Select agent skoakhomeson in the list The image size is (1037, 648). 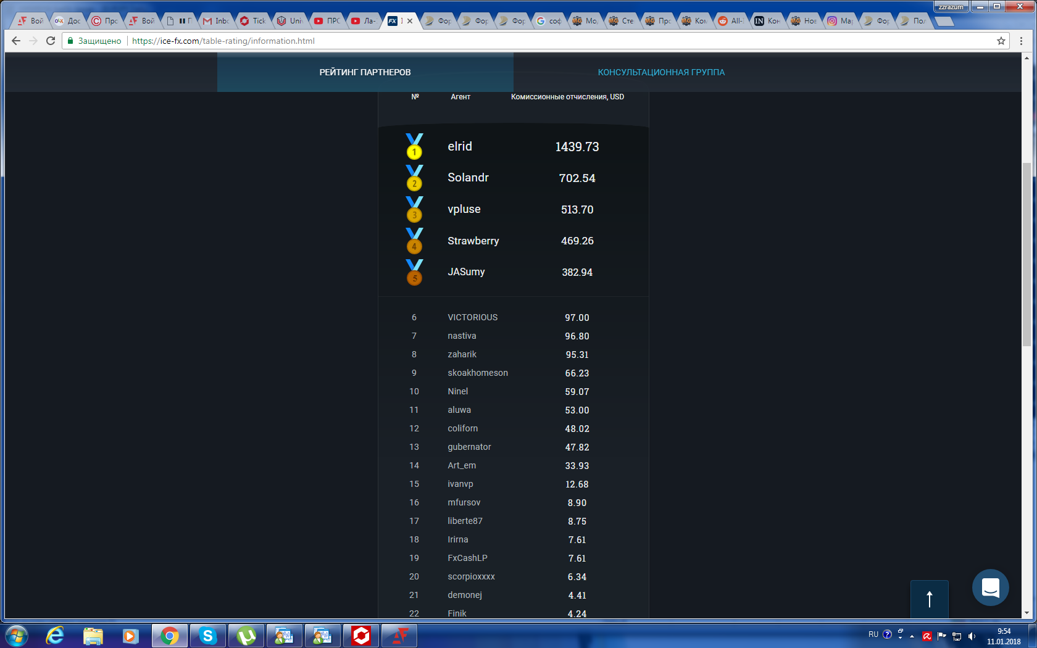pyautogui.click(x=478, y=373)
